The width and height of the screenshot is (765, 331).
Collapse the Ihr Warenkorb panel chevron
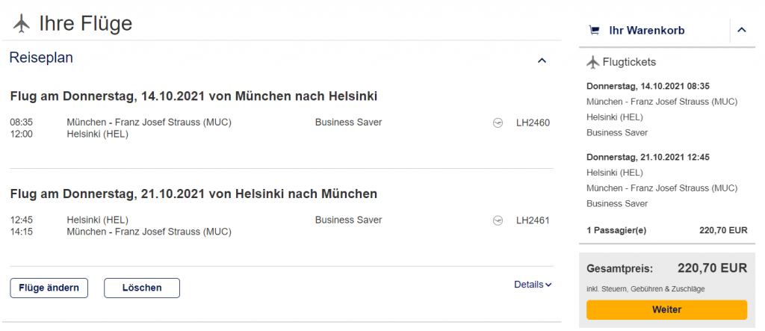point(741,31)
